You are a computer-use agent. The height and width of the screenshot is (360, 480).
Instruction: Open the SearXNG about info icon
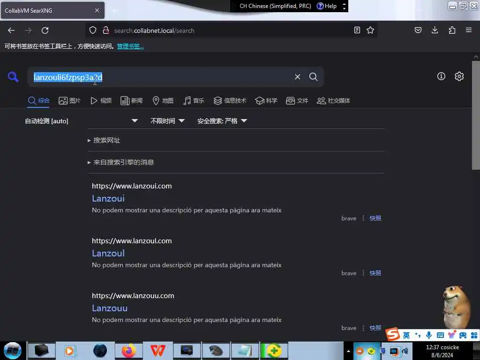[441, 76]
